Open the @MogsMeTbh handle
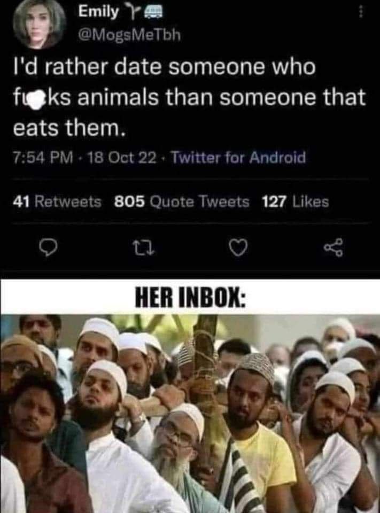Screen dimensions: 380x513 [x=129, y=35]
